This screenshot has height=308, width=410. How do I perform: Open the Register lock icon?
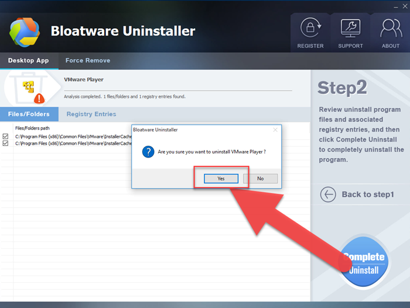(310, 28)
